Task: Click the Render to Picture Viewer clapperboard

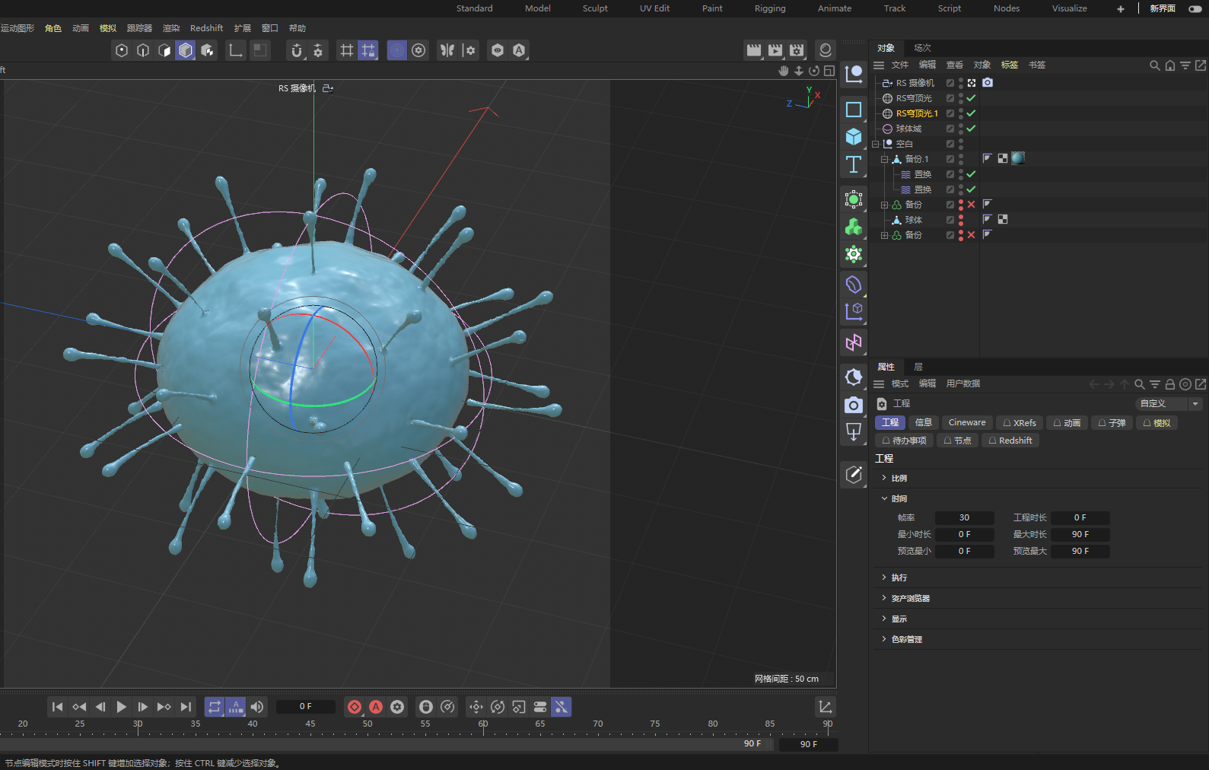Action: (775, 50)
